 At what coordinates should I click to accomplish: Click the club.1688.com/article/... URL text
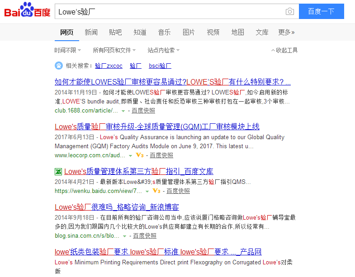coord(86,111)
